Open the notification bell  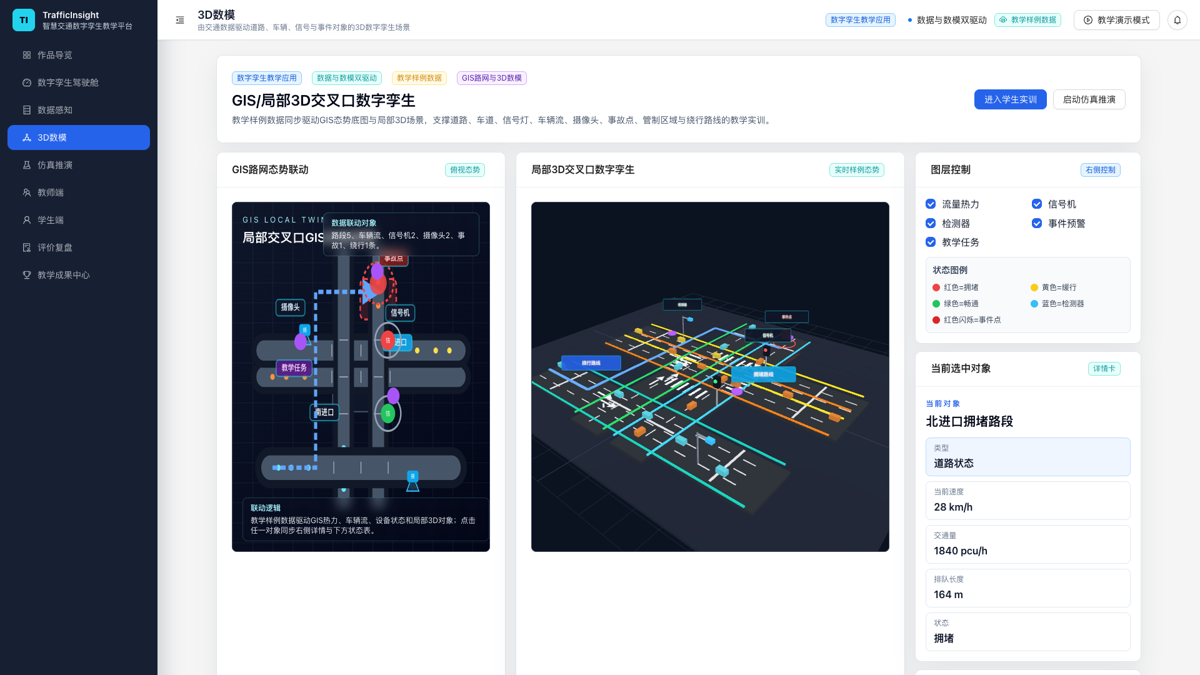1177,20
